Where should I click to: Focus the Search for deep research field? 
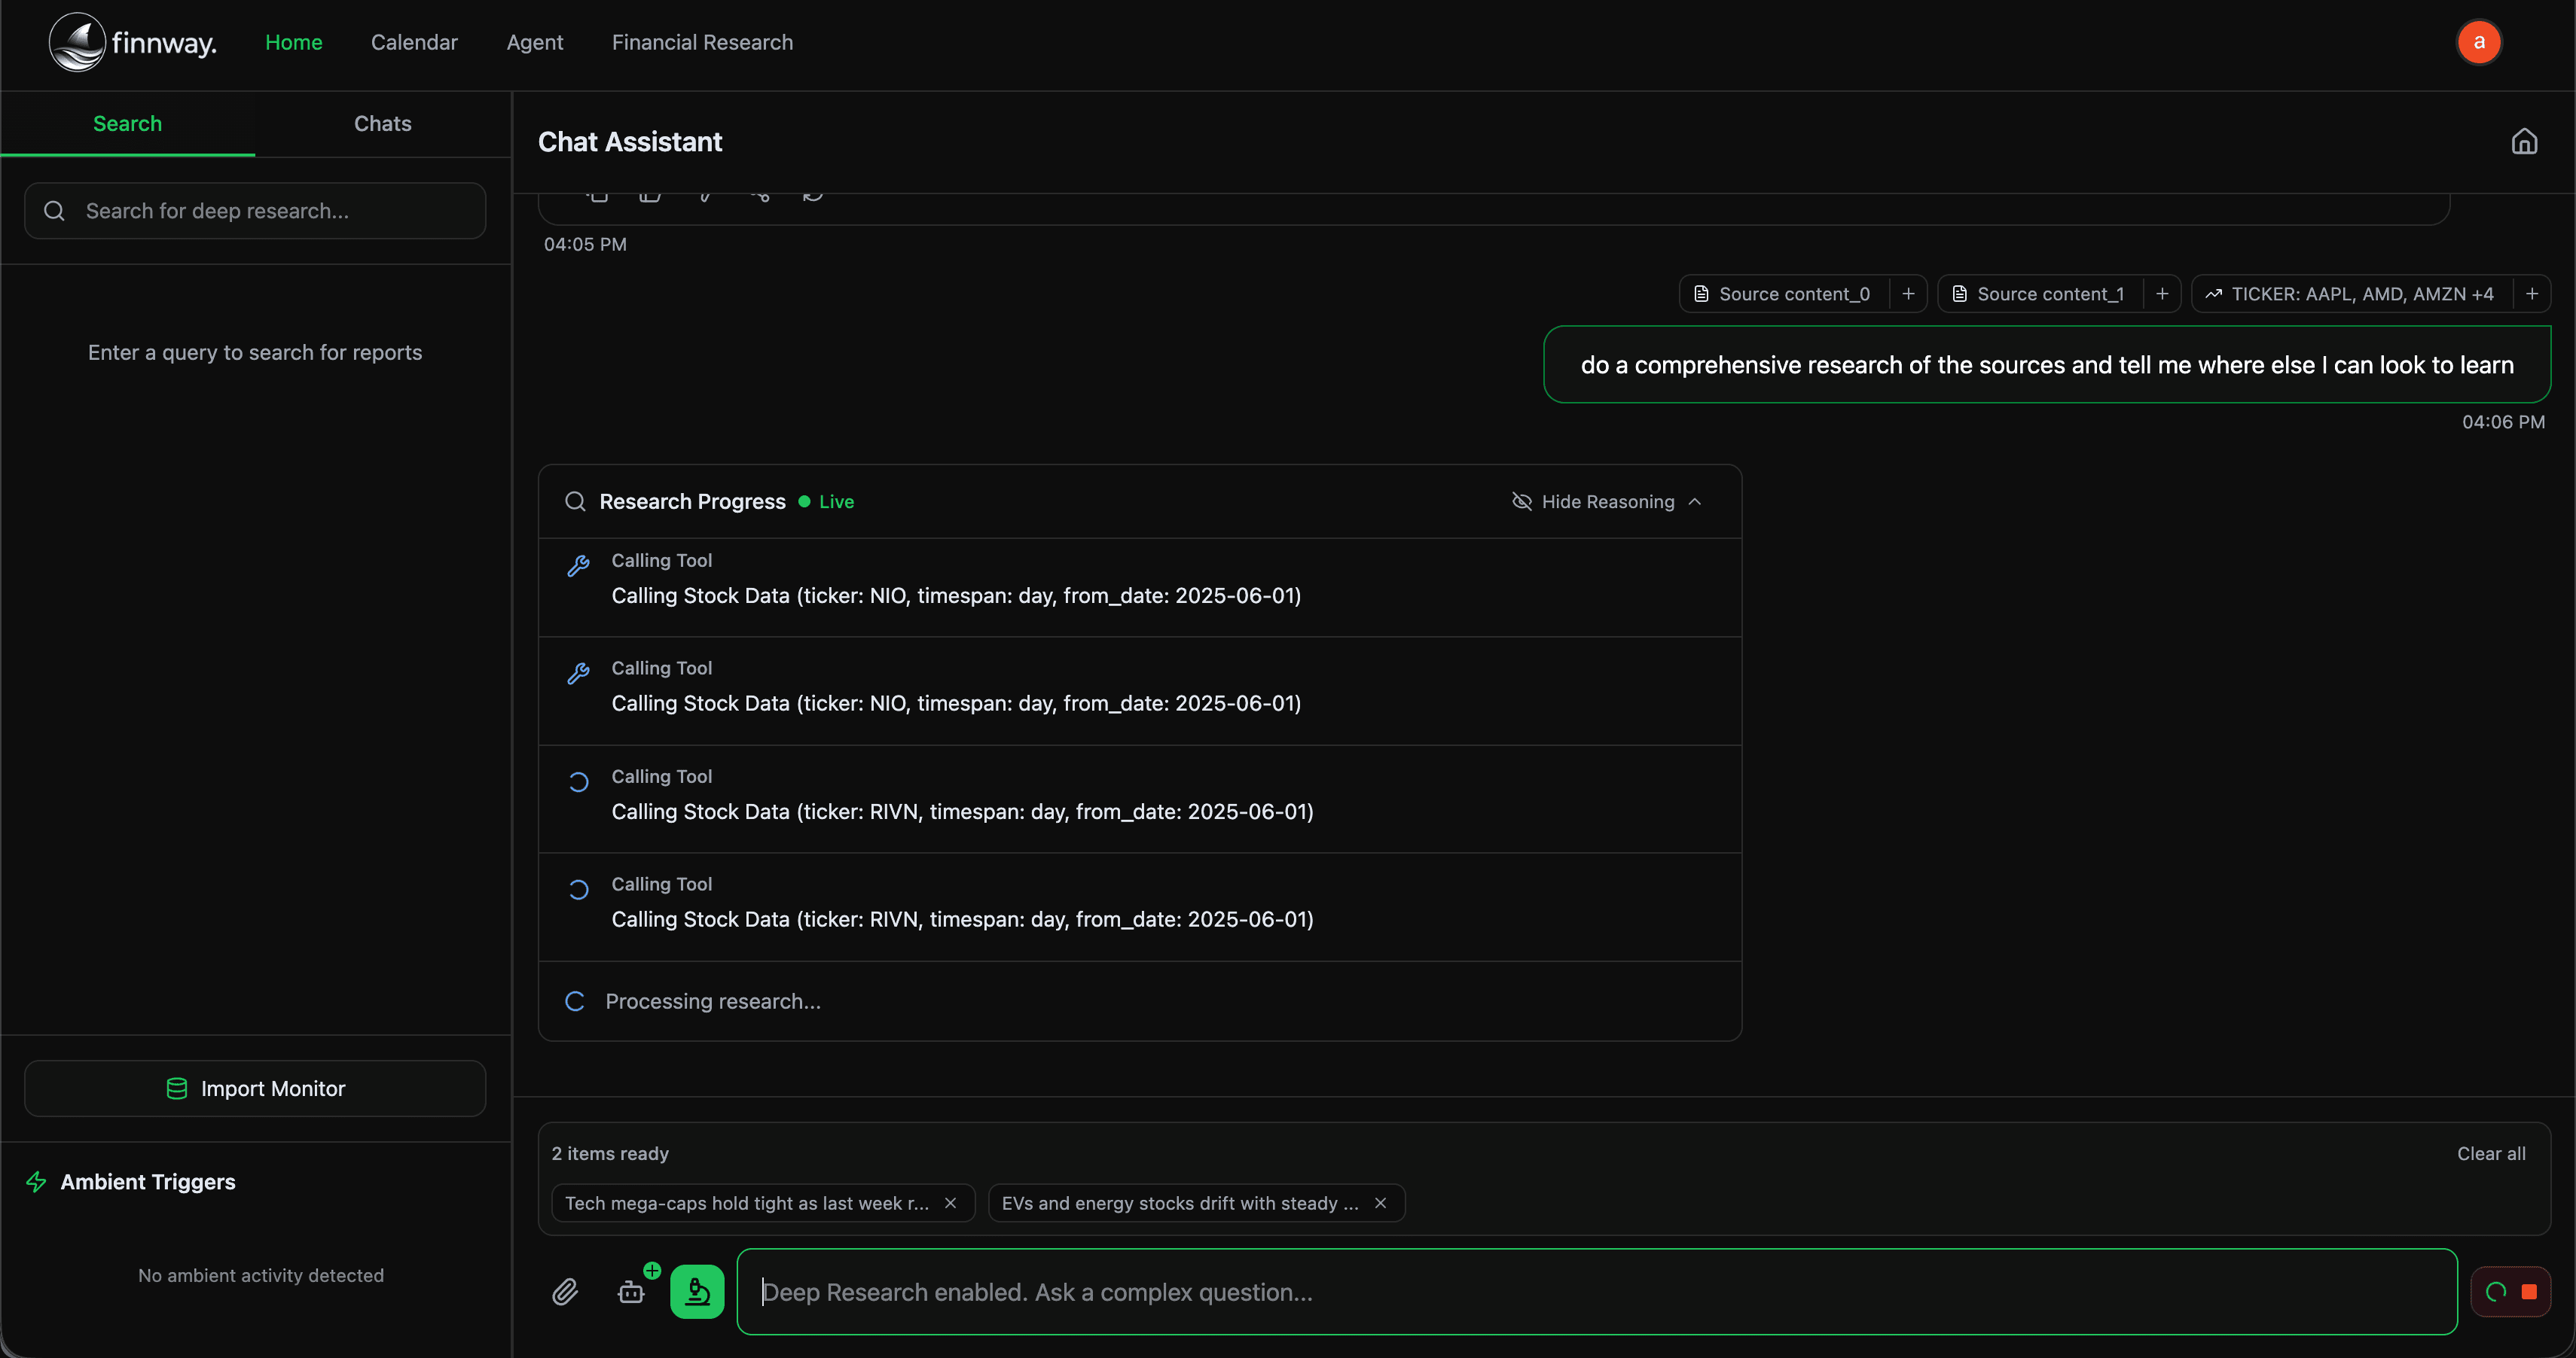point(255,211)
